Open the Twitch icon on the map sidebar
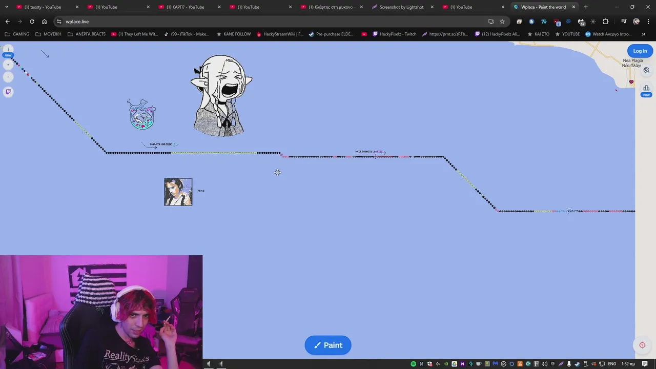656x369 pixels. [x=8, y=92]
